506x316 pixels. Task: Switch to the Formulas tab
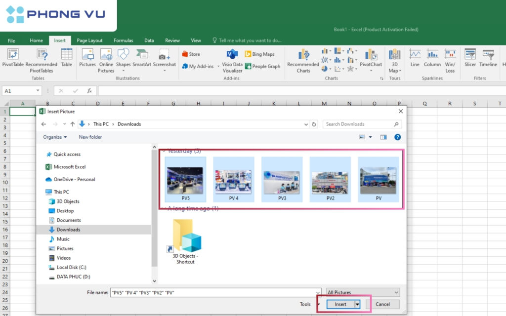(123, 40)
